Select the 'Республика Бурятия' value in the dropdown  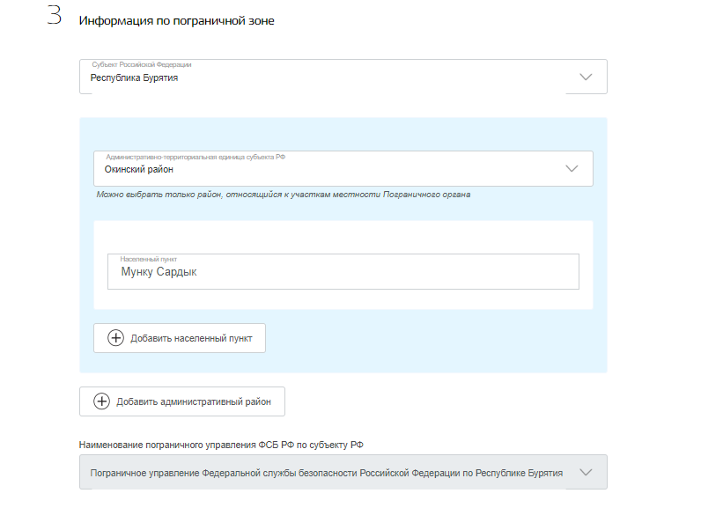135,78
